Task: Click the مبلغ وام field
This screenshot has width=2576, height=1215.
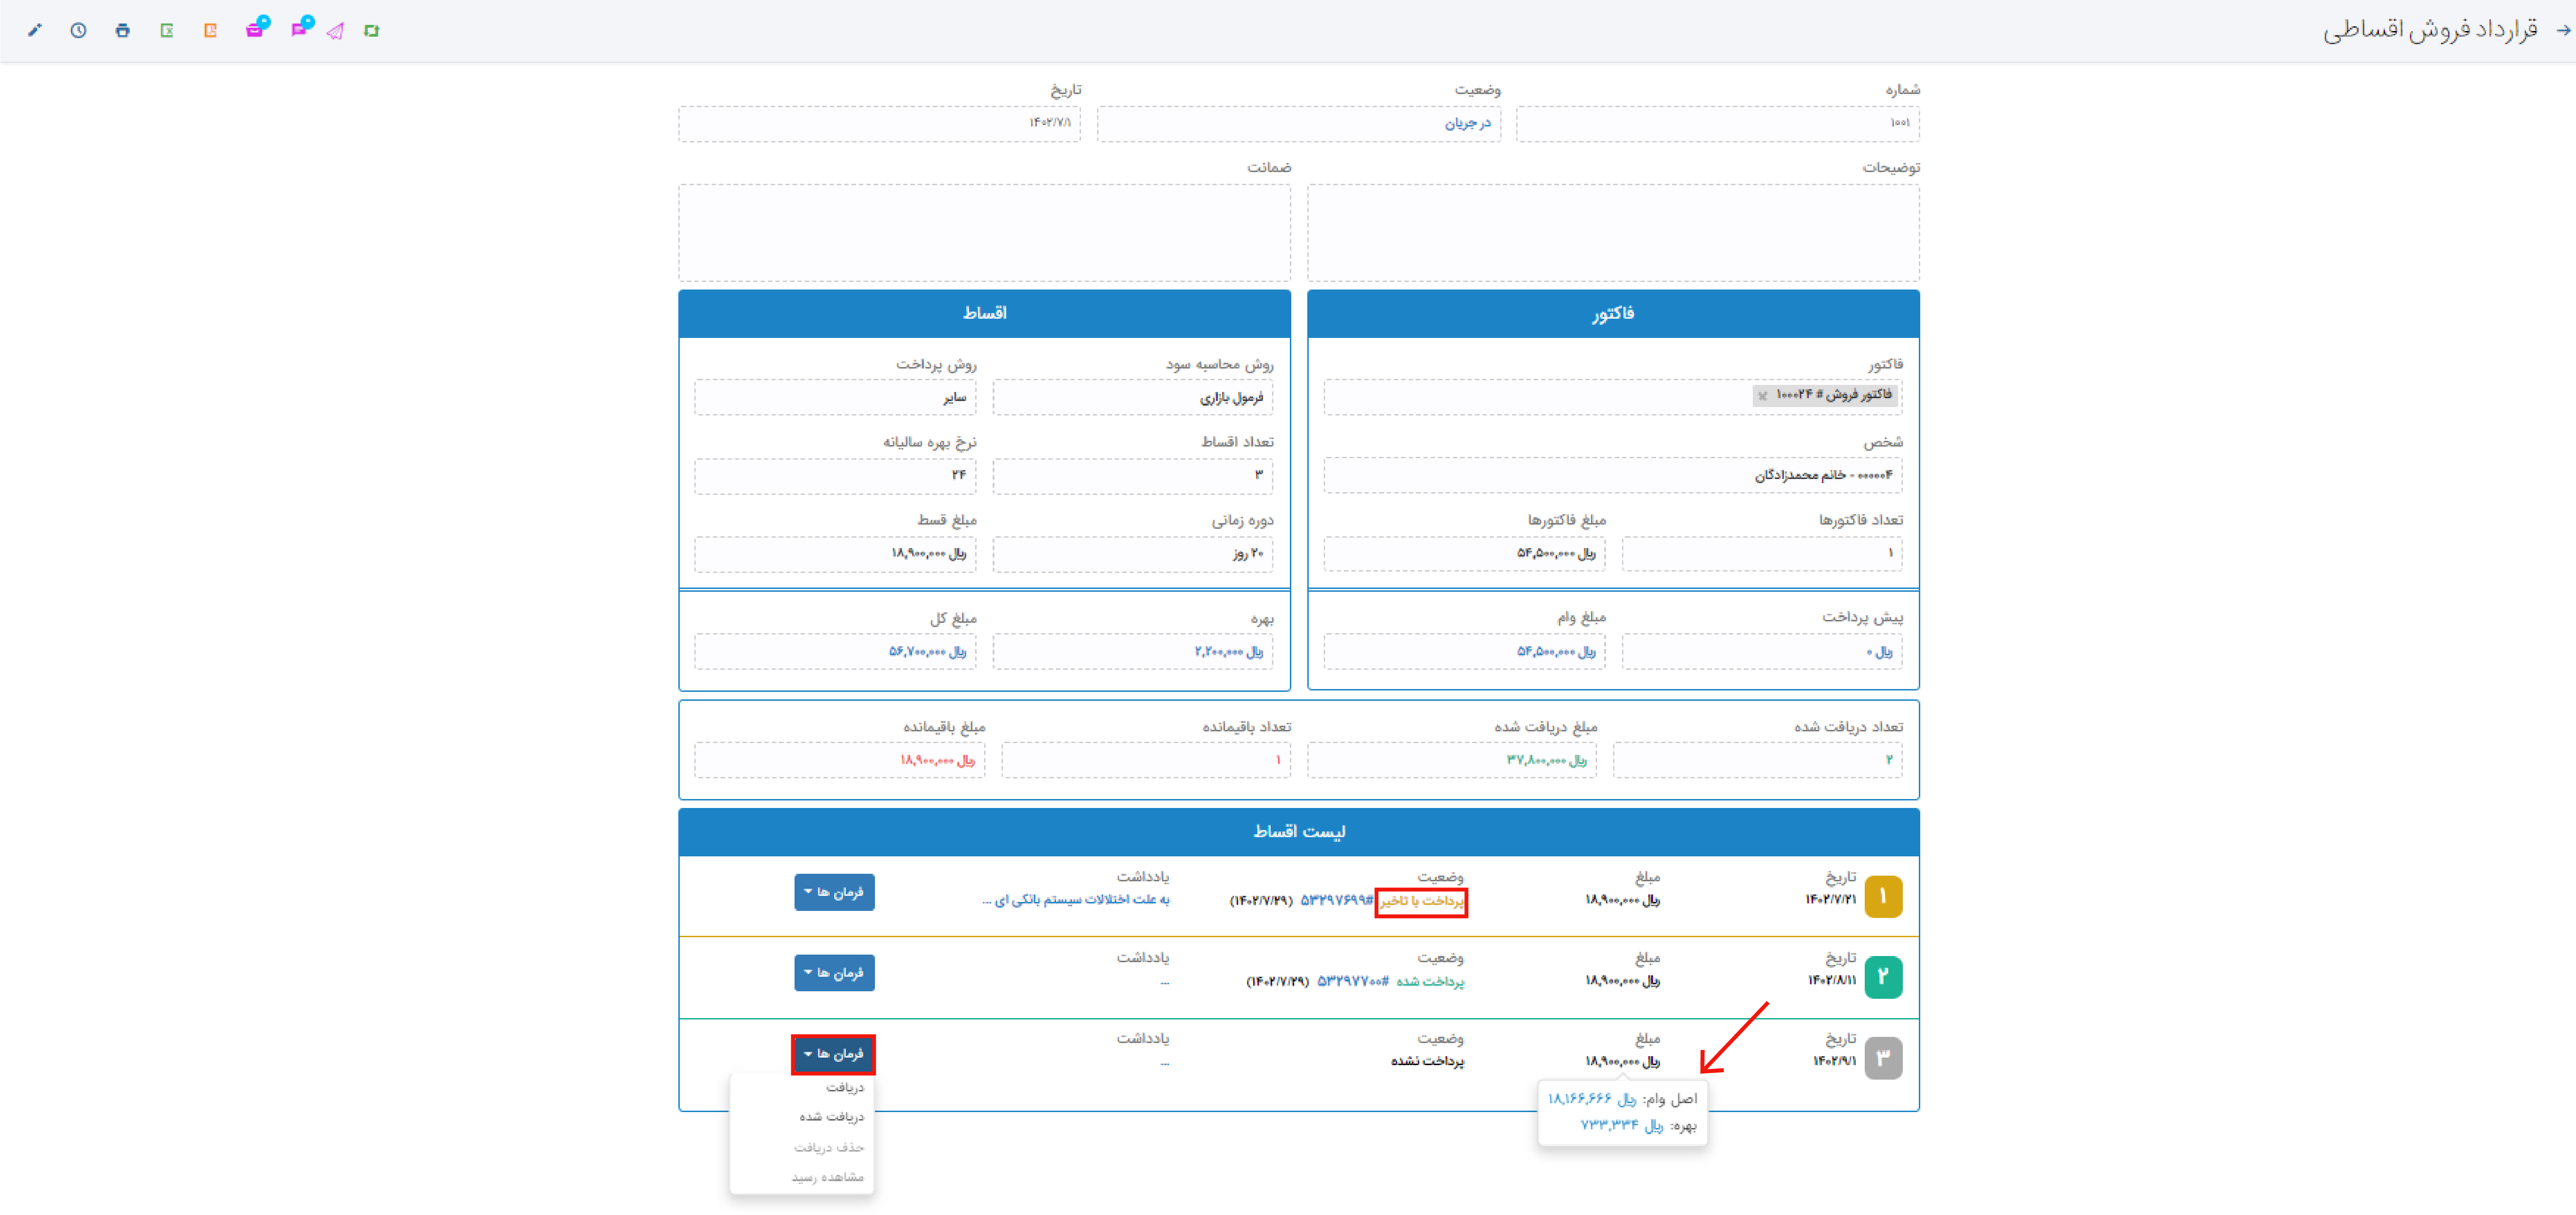Action: tap(1464, 651)
